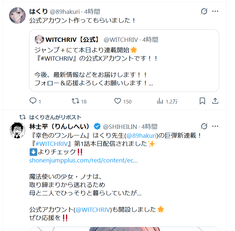This screenshot has width=235, height=231.
Task: Like はくり's post showing 150 likes
Action: tap(118, 101)
